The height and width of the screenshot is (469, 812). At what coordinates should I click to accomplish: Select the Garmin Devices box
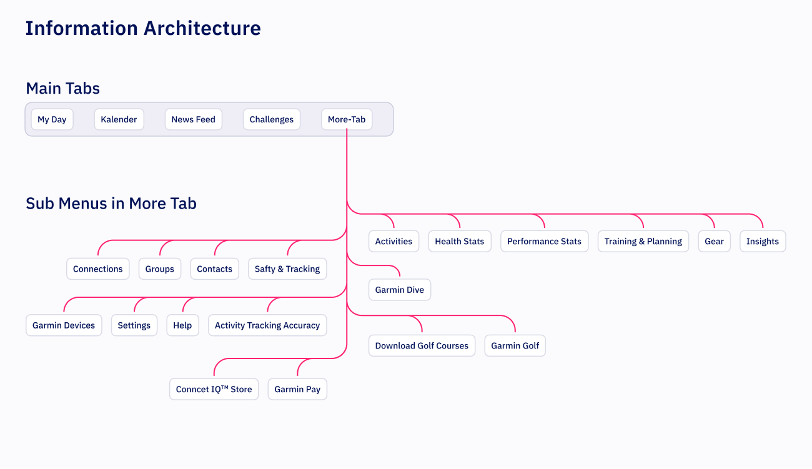[64, 325]
